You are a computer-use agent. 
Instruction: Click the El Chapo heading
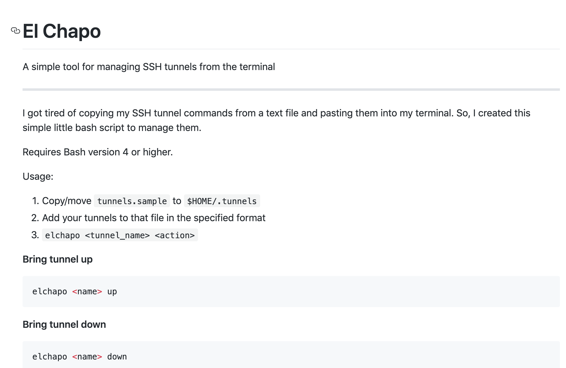pos(62,31)
